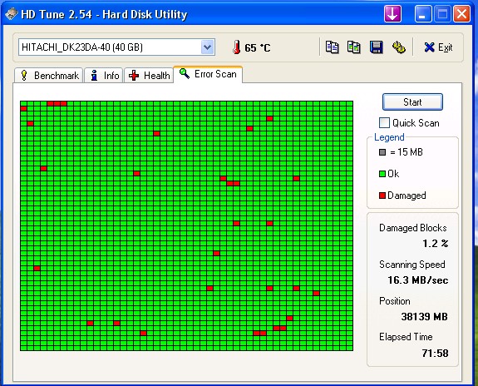This screenshot has width=478, height=386.
Task: Click the blue X Exit icon
Action: [429, 47]
